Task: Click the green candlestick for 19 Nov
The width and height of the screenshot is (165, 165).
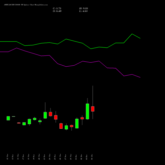Action: point(35,119)
